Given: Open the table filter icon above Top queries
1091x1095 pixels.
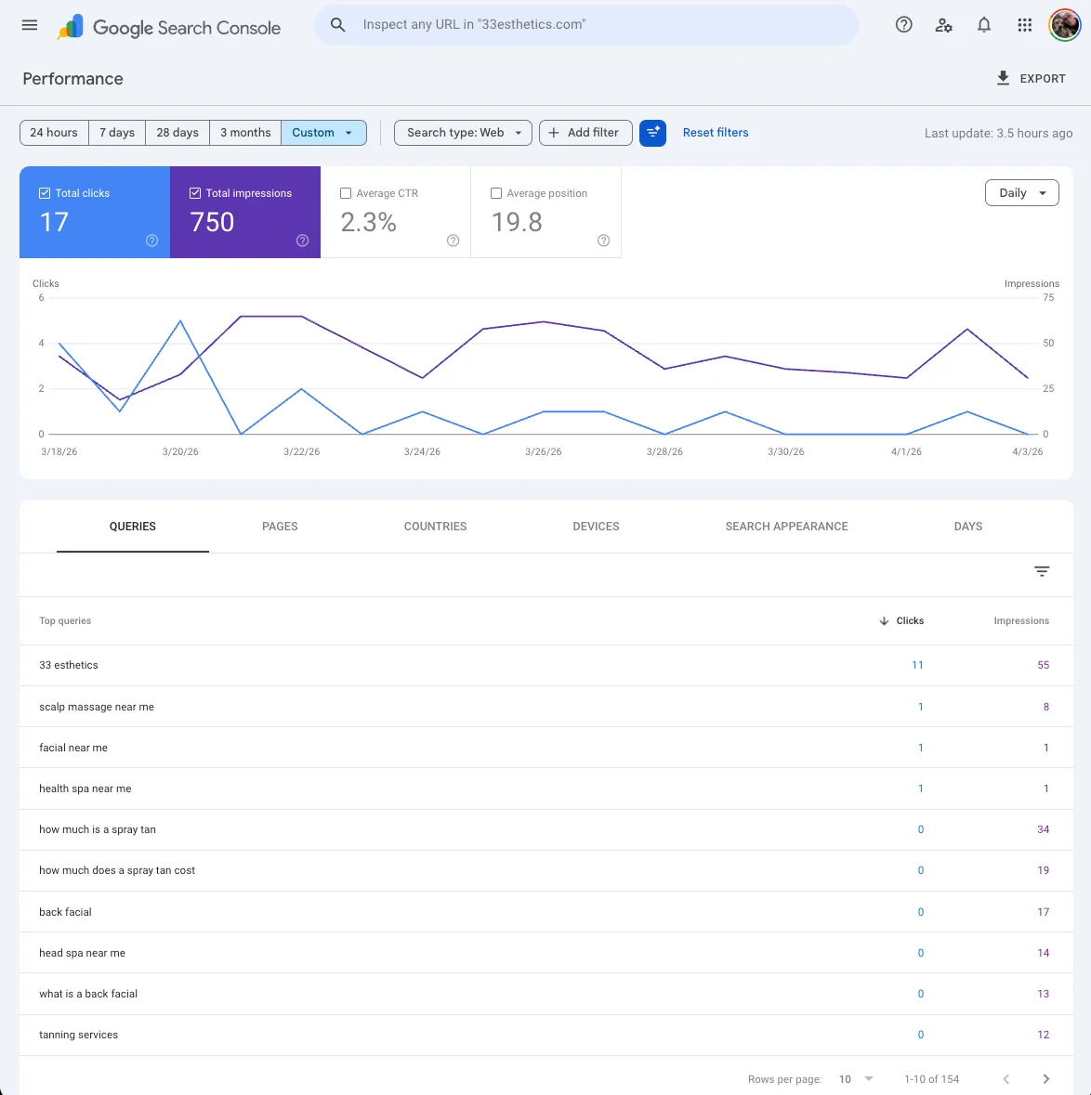Looking at the screenshot, I should tap(1042, 571).
